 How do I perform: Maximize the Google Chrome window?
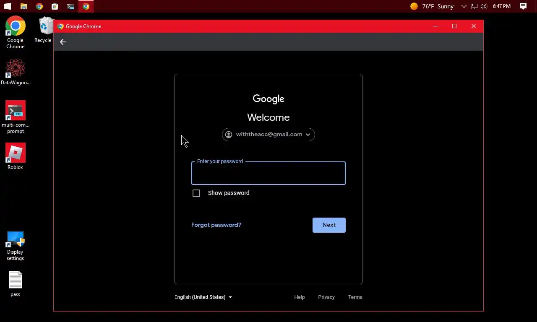pyautogui.click(x=454, y=26)
